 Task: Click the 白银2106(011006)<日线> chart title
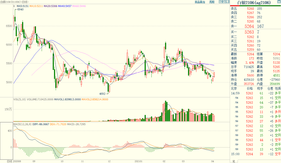[x=14, y=2]
